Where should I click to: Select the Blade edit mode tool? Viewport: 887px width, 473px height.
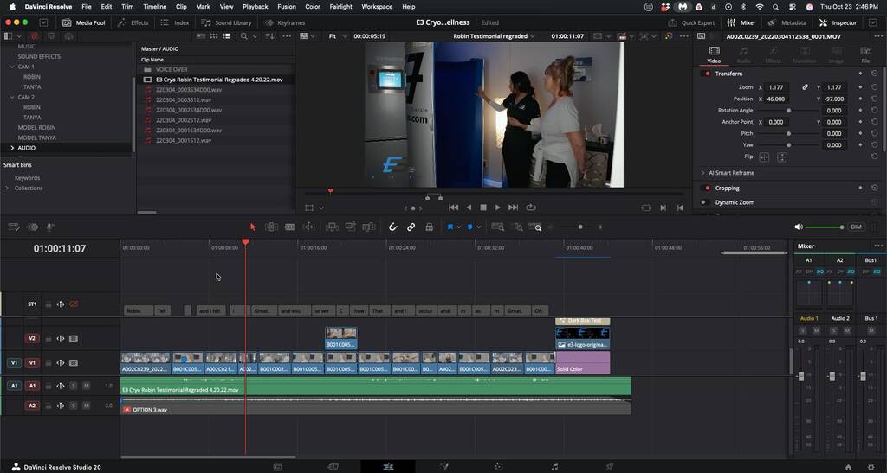pos(290,227)
